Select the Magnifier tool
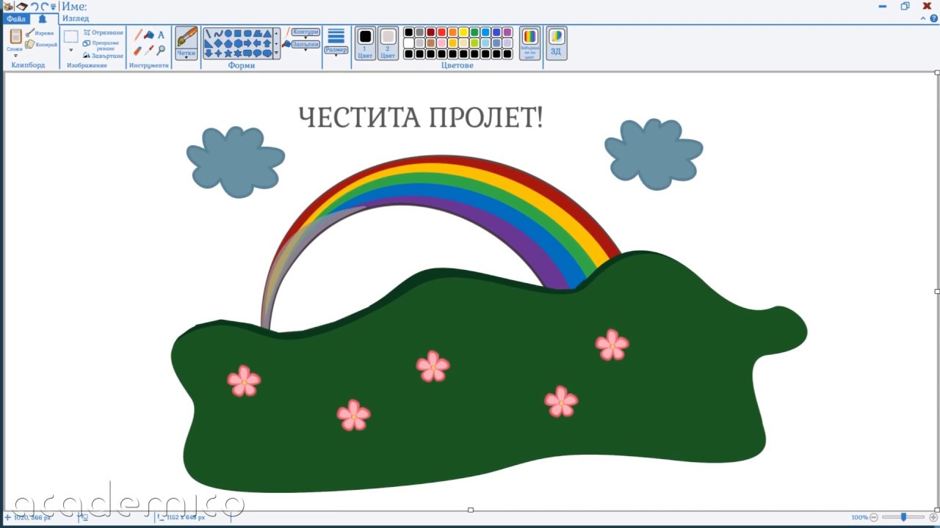Viewport: 940px width, 528px height. [x=160, y=51]
